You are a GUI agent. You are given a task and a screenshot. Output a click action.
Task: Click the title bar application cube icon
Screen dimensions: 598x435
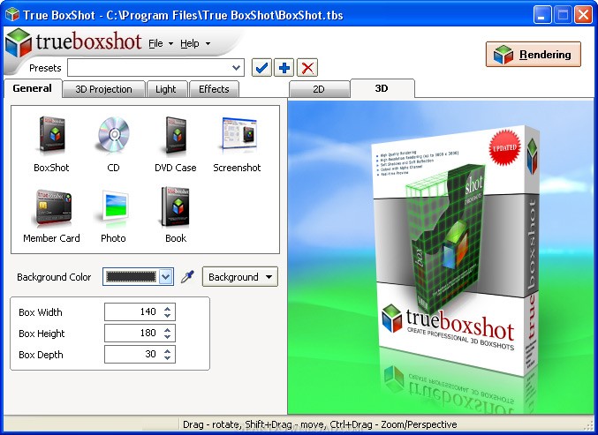click(12, 14)
